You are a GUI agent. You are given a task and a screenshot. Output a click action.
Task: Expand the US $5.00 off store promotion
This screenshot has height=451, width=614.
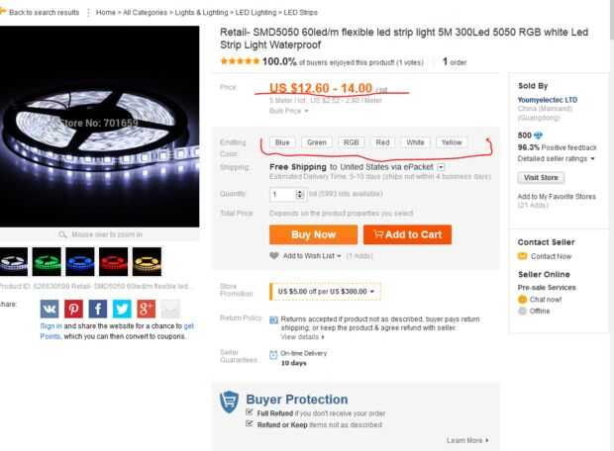point(372,292)
